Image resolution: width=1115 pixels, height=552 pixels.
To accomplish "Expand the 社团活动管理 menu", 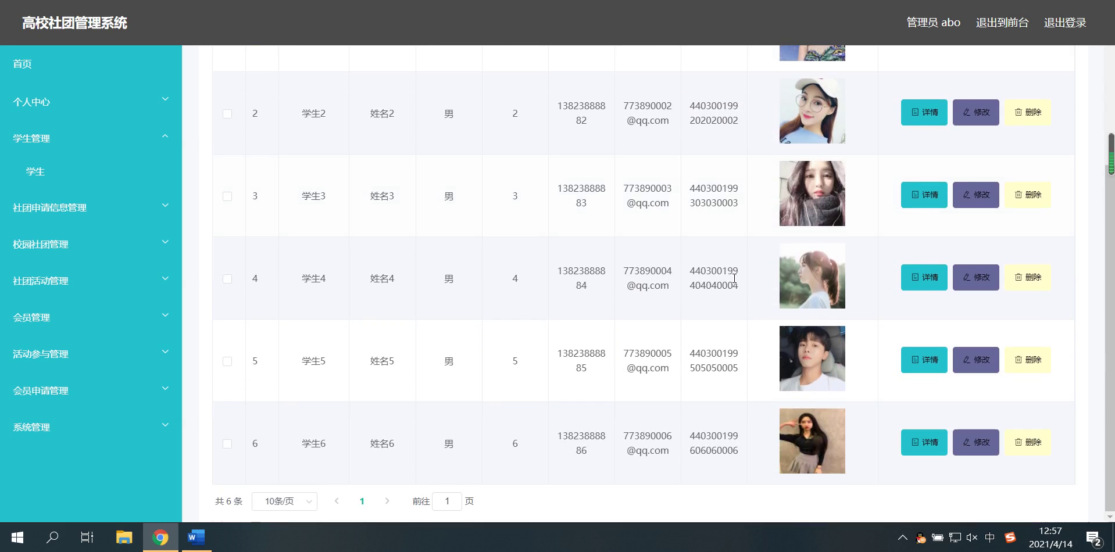I will [91, 281].
